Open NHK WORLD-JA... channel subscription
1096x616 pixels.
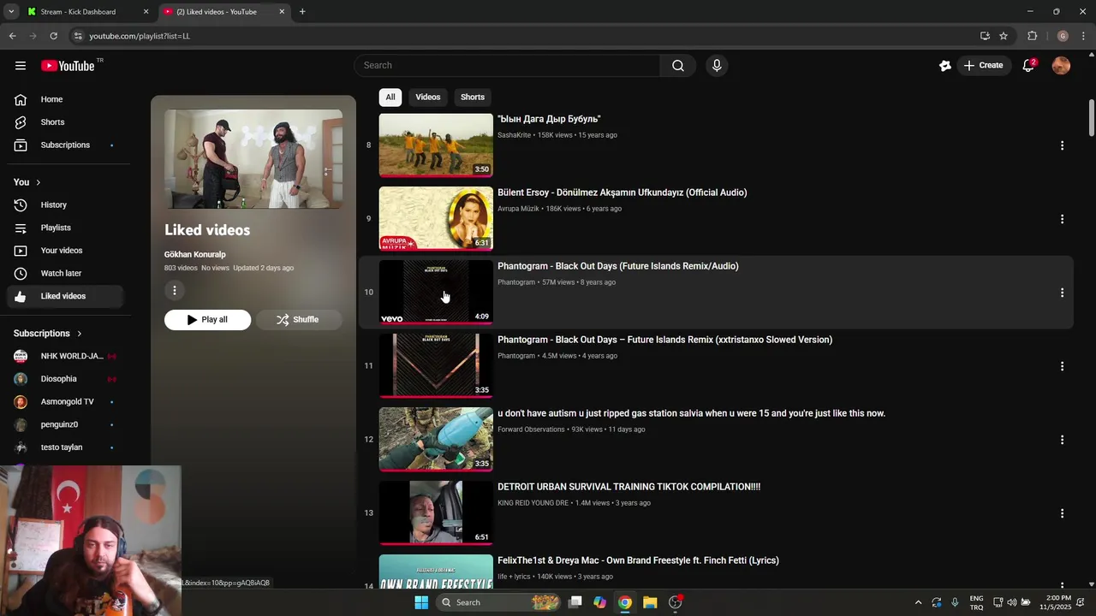tap(63, 356)
